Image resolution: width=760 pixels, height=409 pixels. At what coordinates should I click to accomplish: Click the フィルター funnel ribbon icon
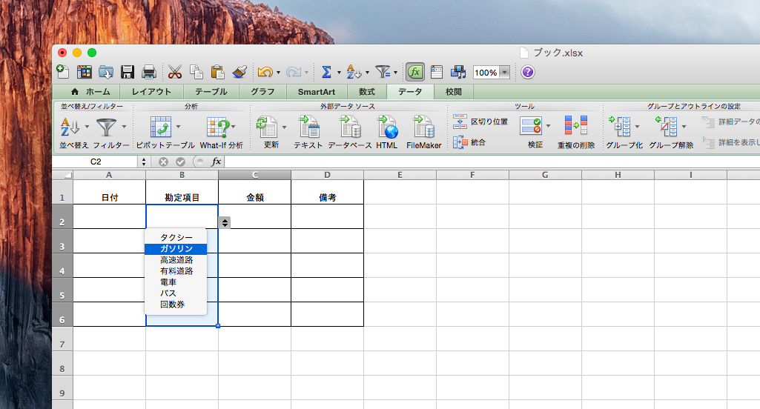pyautogui.click(x=106, y=127)
